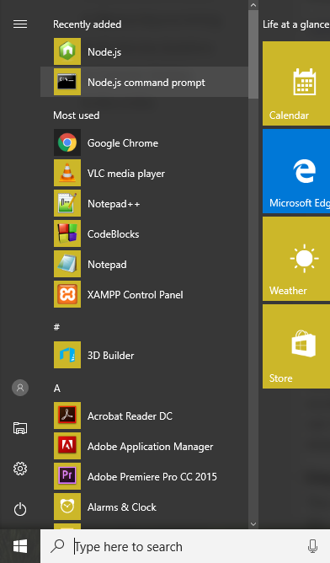Viewport: 330px width, 563px height.
Task: Open Google Chrome icon
Action: [67, 142]
